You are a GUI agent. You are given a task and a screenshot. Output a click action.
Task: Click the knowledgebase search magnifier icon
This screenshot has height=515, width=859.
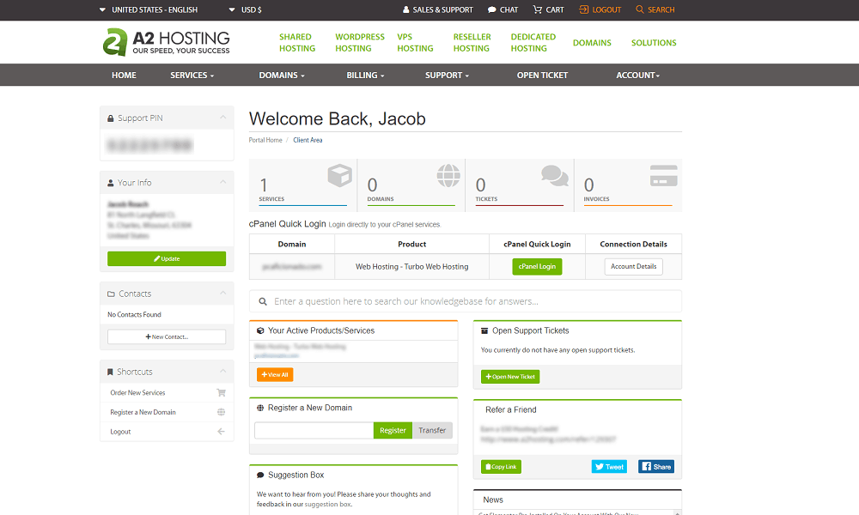click(x=263, y=301)
